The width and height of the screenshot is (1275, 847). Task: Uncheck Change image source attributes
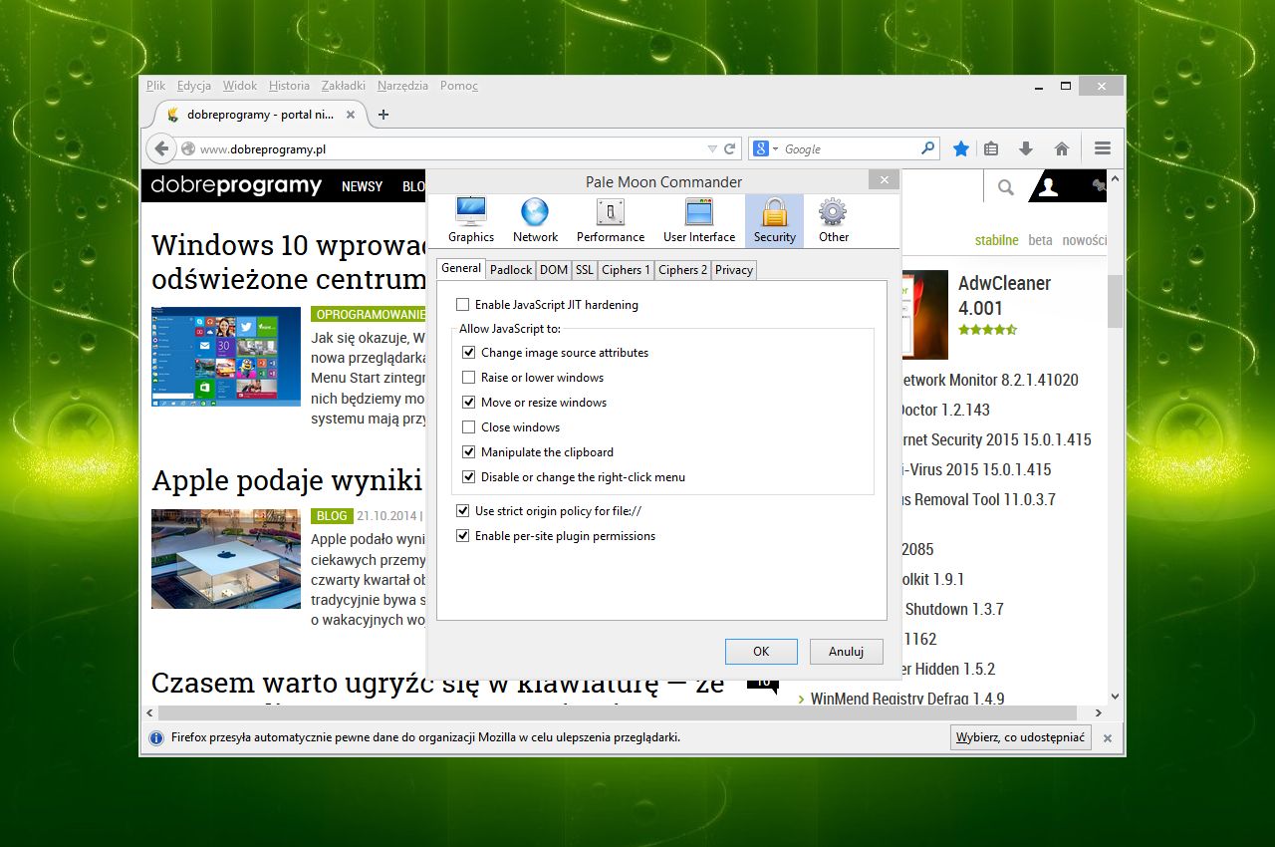[469, 353]
